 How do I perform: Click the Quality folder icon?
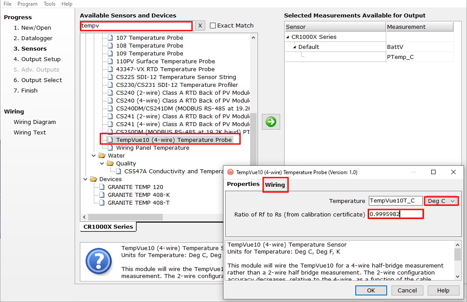click(x=110, y=164)
